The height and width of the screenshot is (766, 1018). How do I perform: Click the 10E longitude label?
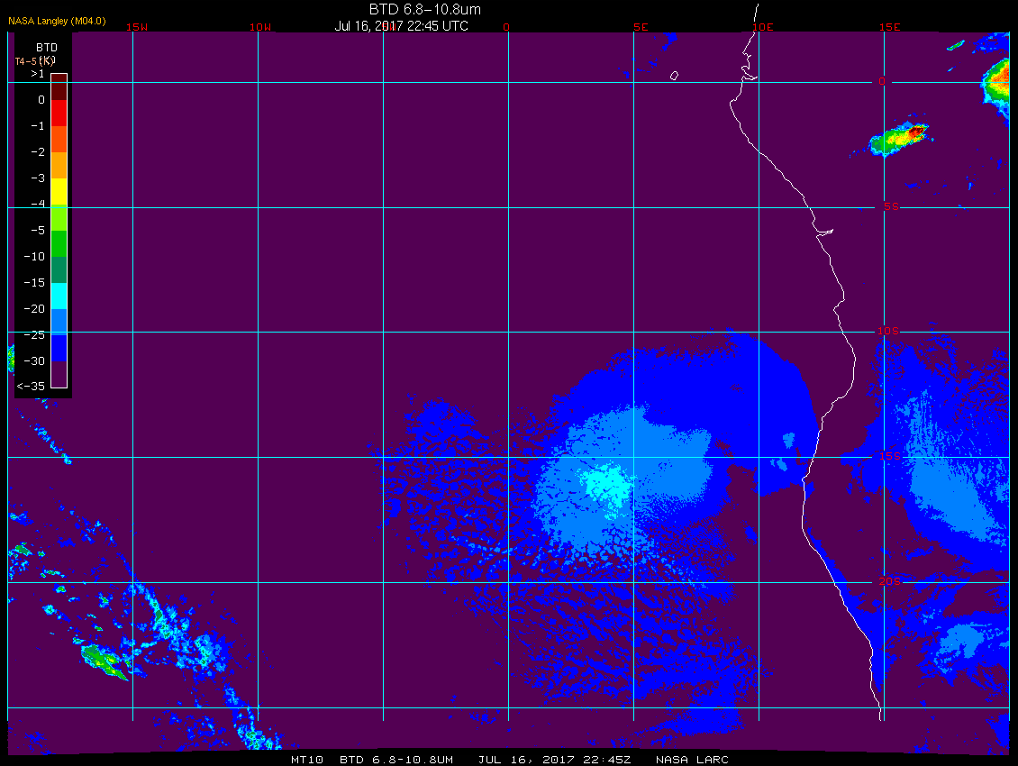pos(763,27)
